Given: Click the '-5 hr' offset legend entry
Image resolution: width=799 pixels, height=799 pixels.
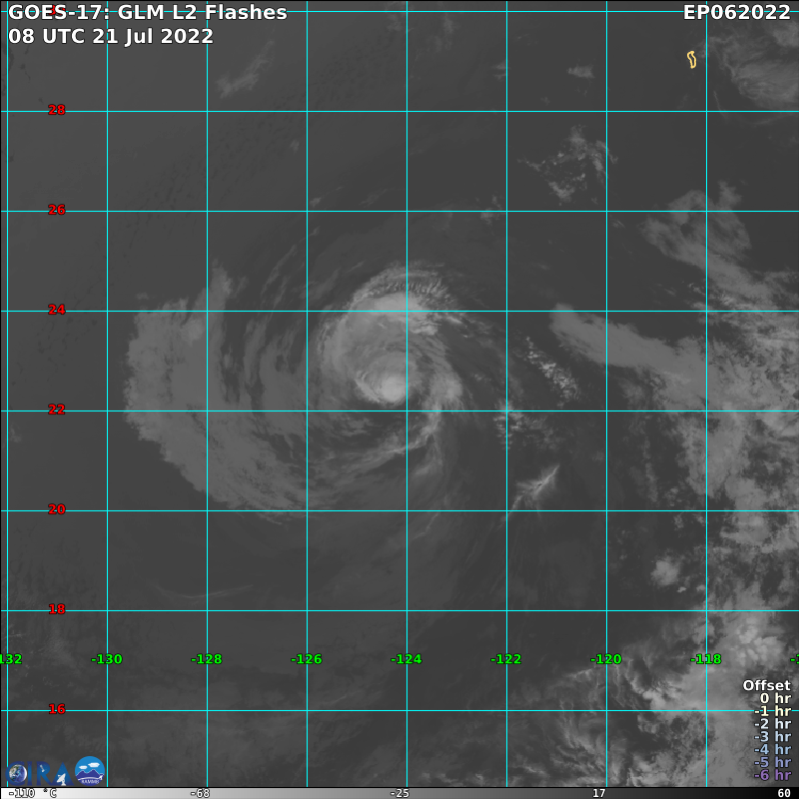Looking at the screenshot, I should click(x=773, y=762).
